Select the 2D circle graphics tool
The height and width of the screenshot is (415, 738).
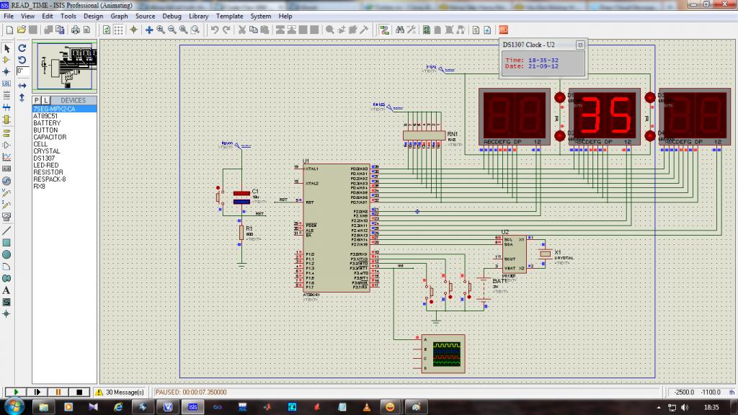click(6, 254)
